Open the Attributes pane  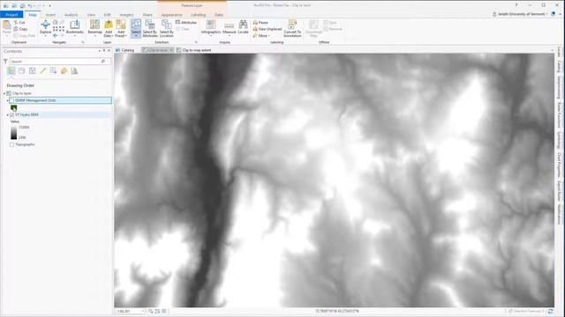pyautogui.click(x=186, y=22)
